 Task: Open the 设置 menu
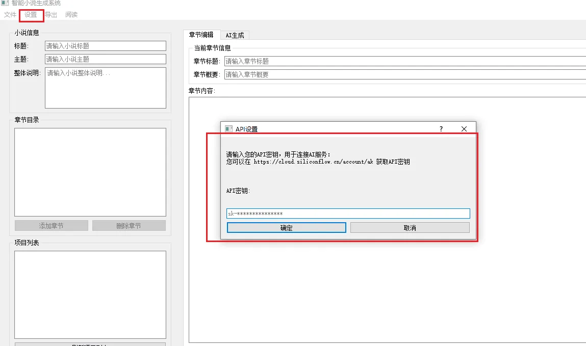point(31,15)
